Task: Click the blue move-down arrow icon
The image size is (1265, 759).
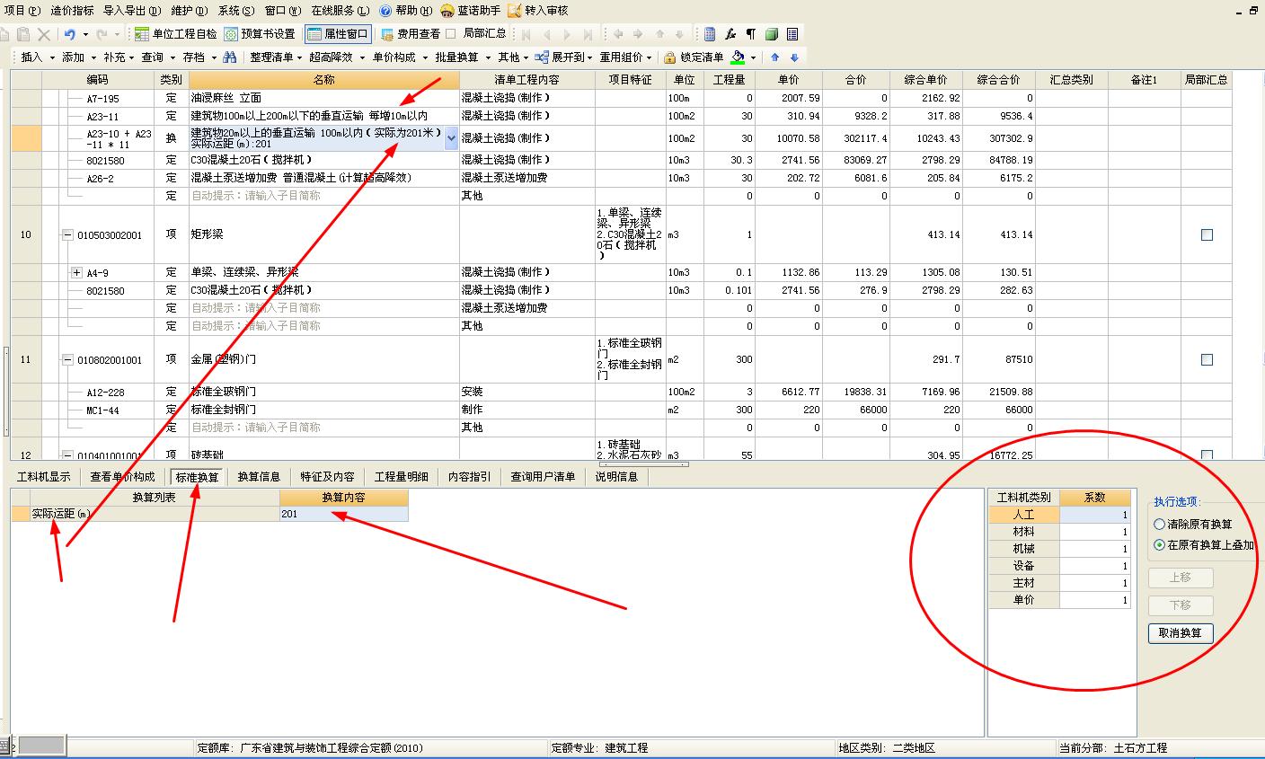Action: click(793, 57)
